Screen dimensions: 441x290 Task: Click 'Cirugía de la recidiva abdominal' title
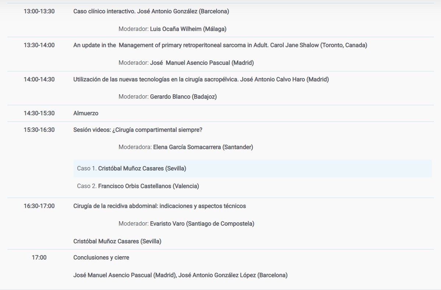point(160,206)
